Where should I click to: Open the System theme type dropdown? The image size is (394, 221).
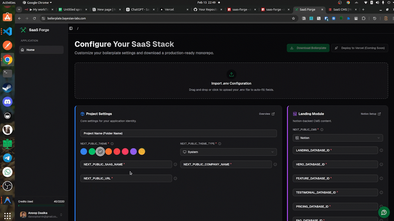(x=228, y=152)
